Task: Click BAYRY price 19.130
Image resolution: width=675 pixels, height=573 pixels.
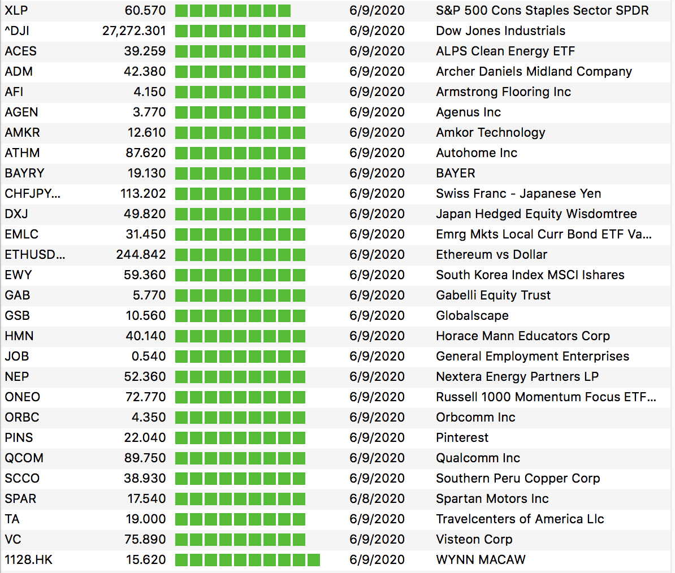Action: 146,173
